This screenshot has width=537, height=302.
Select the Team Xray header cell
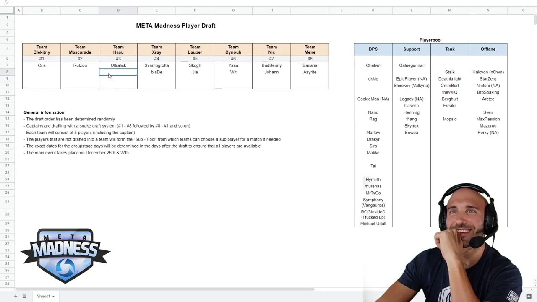point(156,49)
